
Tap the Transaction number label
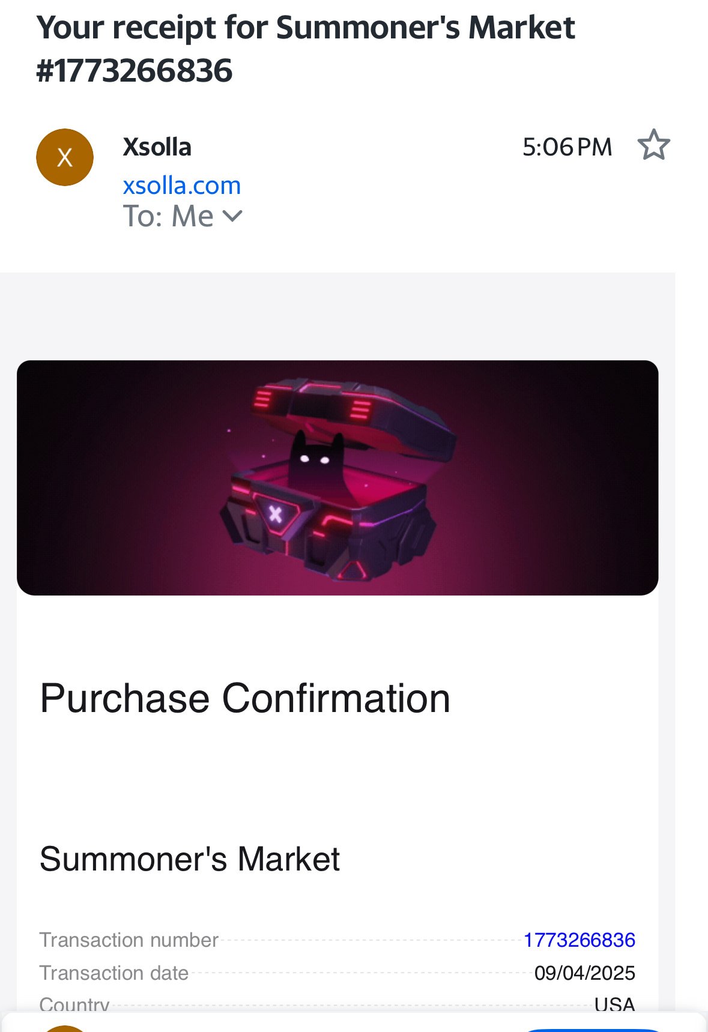[x=129, y=940]
